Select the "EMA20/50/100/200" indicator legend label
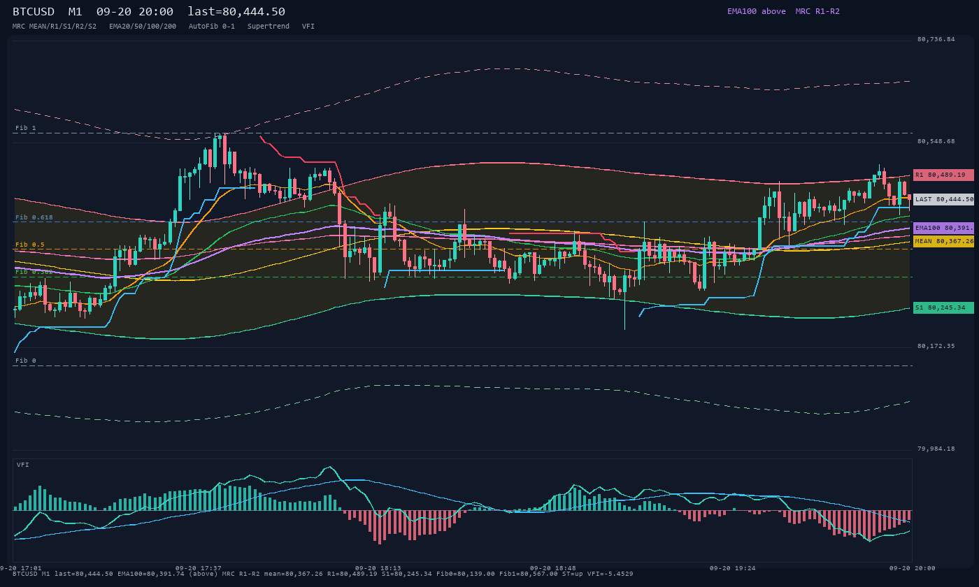This screenshot has height=587, width=979. (143, 26)
